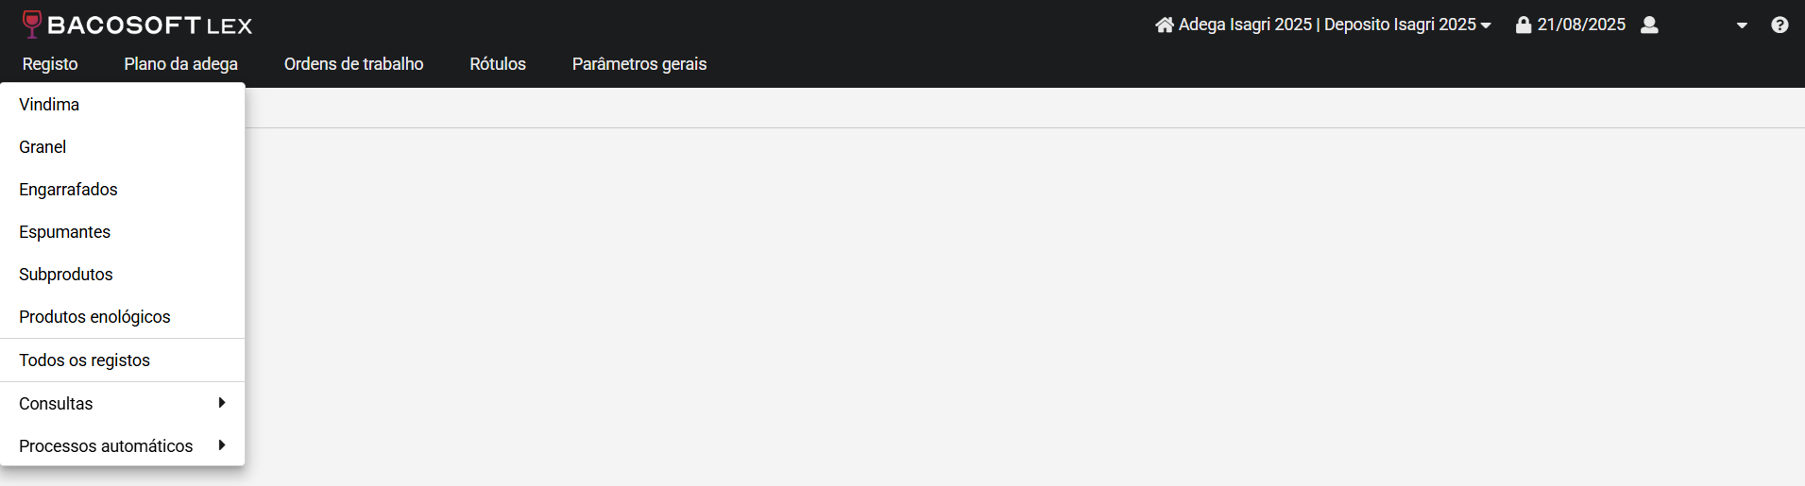
Task: Click the lock icon next to the date
Action: (x=1524, y=25)
